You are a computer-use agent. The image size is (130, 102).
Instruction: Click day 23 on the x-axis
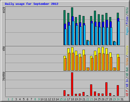click(91, 99)
